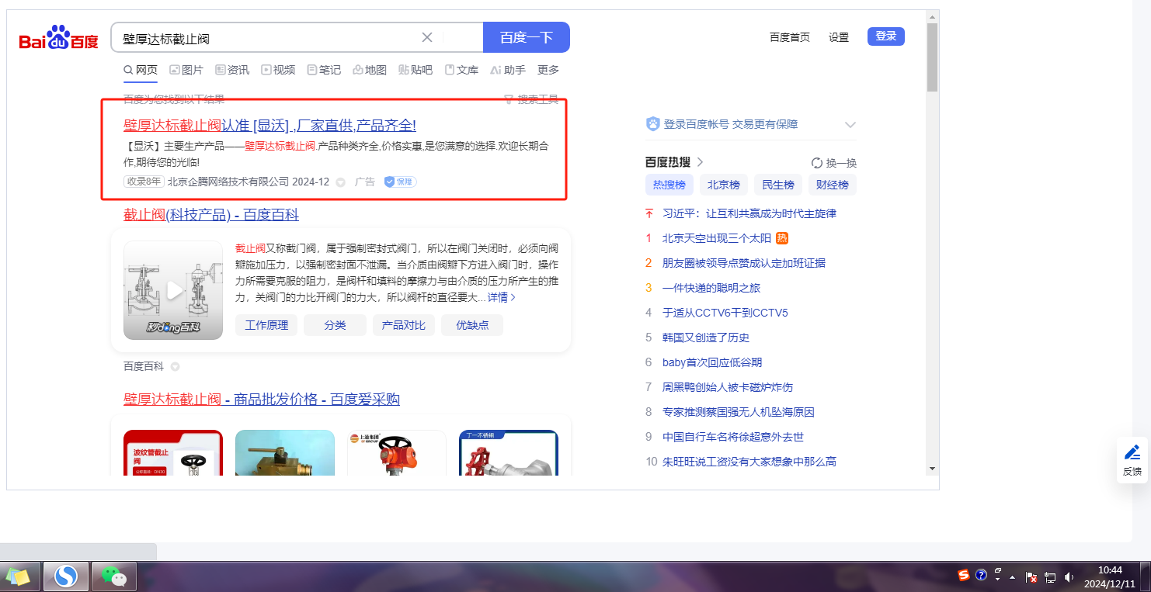
Task: Click the Sogou browser taskbar icon
Action: [x=66, y=576]
